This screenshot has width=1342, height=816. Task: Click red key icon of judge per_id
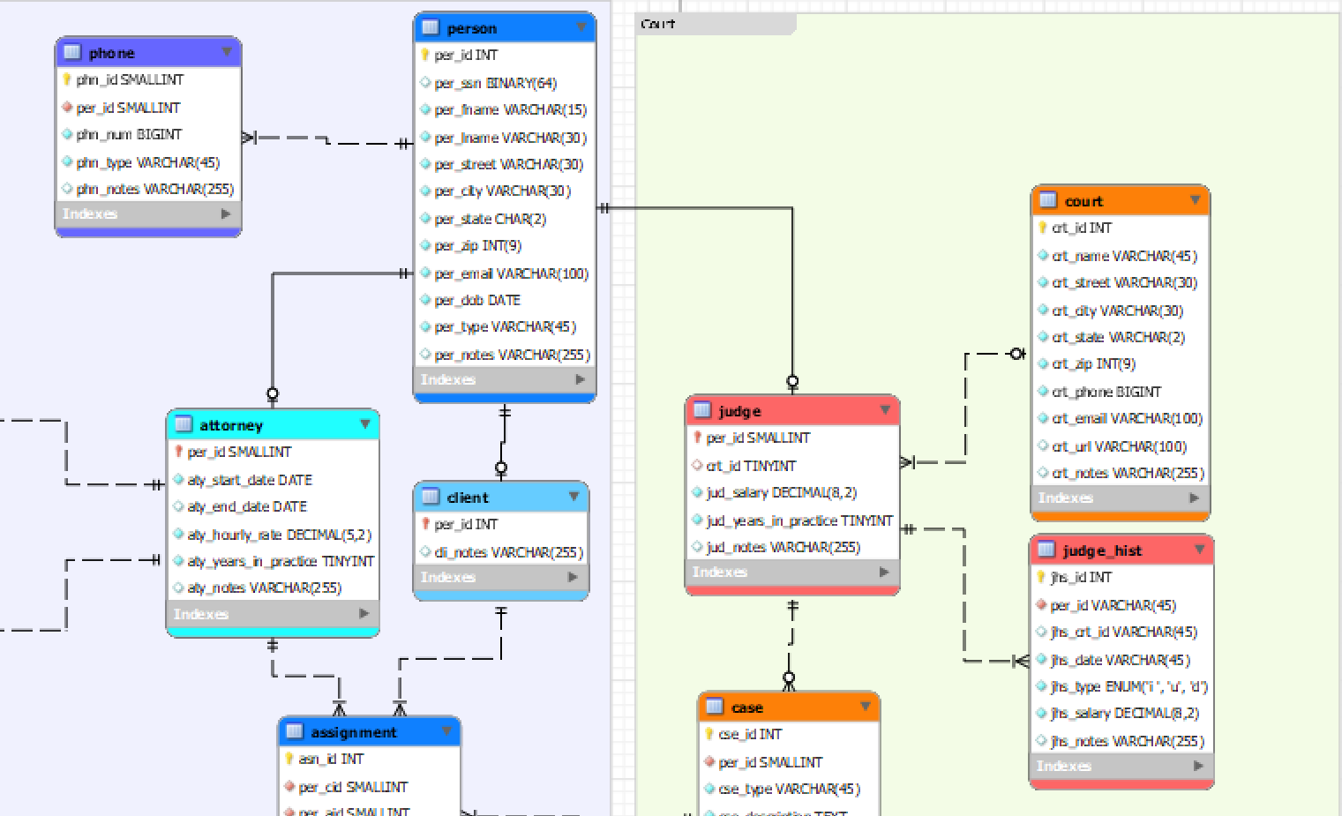(697, 438)
